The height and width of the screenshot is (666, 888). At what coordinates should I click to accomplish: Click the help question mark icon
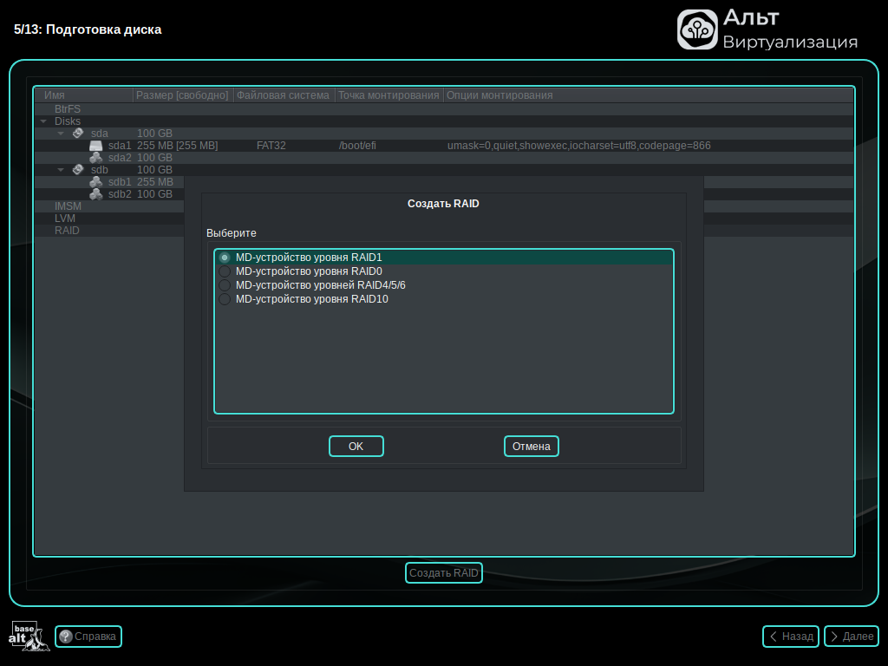(66, 637)
